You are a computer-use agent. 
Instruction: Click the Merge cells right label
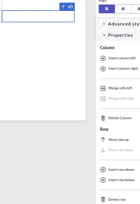[x=121, y=98]
